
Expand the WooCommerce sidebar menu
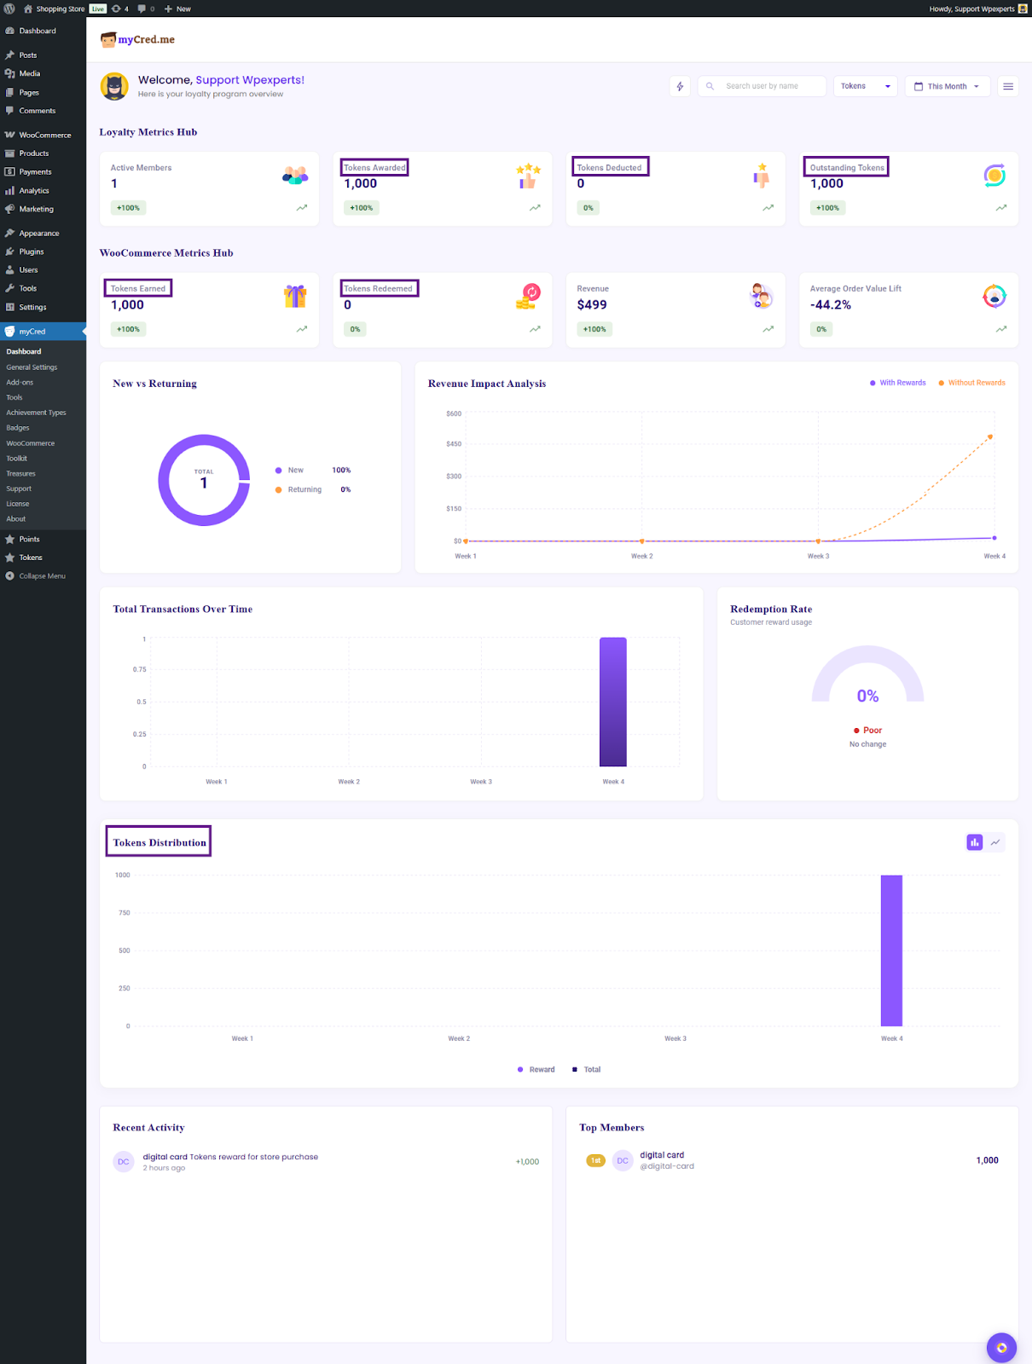point(44,135)
